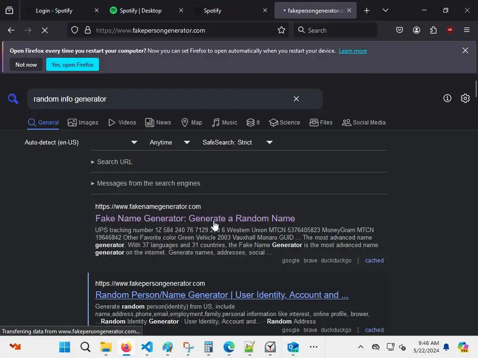This screenshot has width=478, height=358.
Task: Open the search info circle icon
Action: point(447,98)
